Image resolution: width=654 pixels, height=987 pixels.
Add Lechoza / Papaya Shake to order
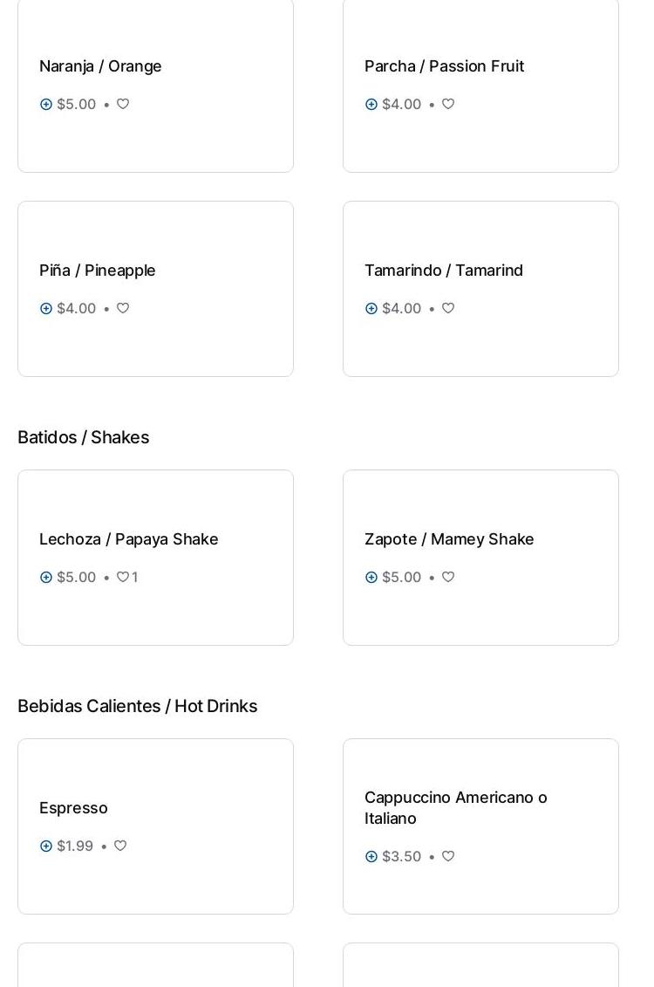(46, 578)
